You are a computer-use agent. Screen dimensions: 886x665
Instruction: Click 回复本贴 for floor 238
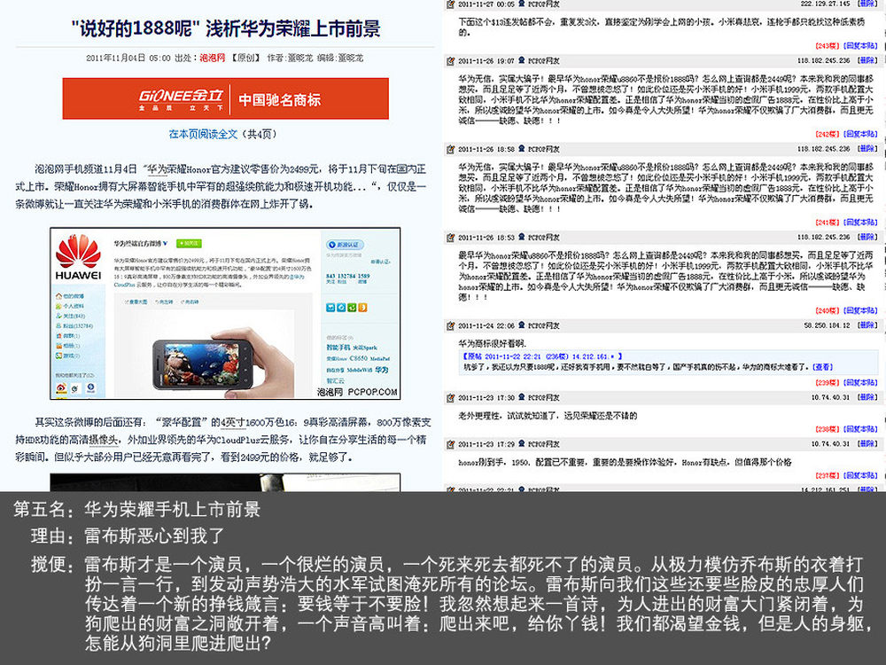[860, 428]
